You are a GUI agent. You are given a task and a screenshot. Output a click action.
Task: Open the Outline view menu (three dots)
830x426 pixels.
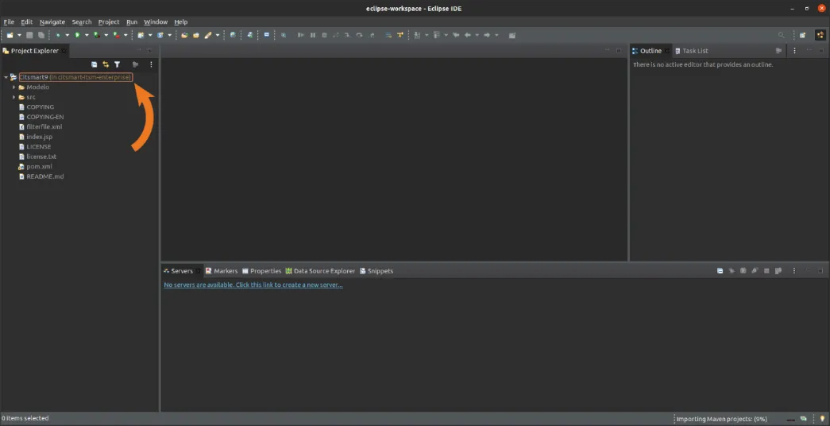click(x=794, y=51)
